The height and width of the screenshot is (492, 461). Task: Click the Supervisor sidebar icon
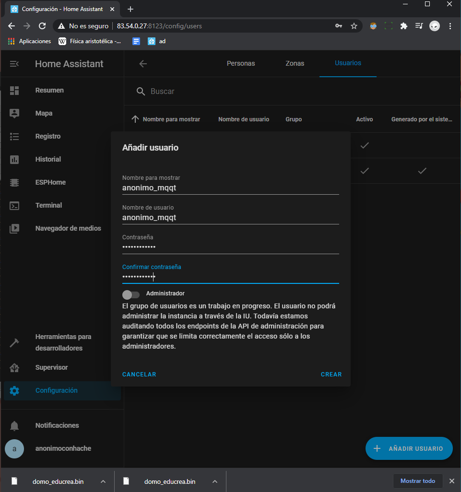pos(14,368)
